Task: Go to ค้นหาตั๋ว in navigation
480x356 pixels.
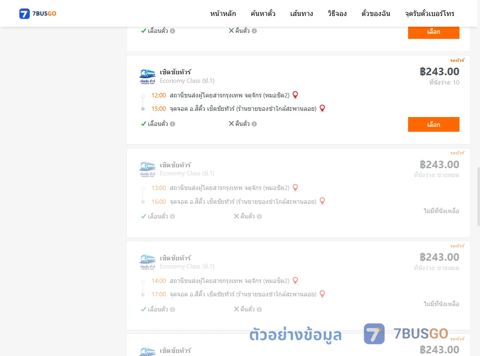Action: (x=263, y=13)
